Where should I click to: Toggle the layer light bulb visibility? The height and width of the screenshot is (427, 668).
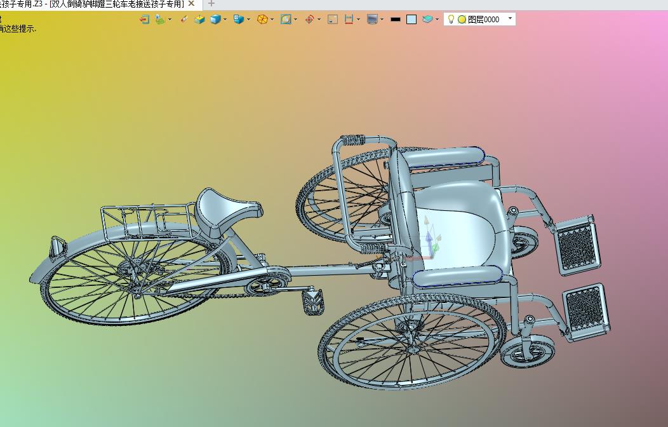coord(451,19)
